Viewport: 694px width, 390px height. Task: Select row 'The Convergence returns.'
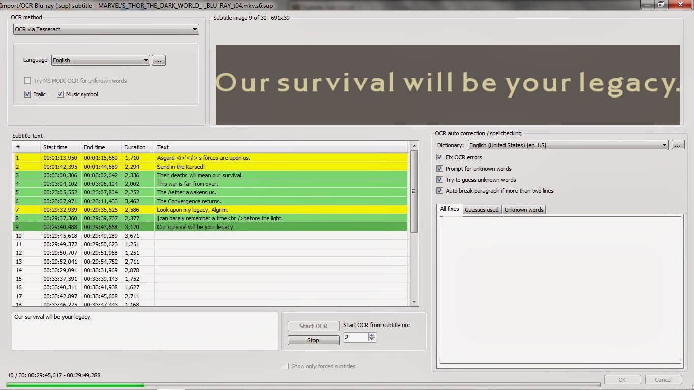[x=210, y=201]
